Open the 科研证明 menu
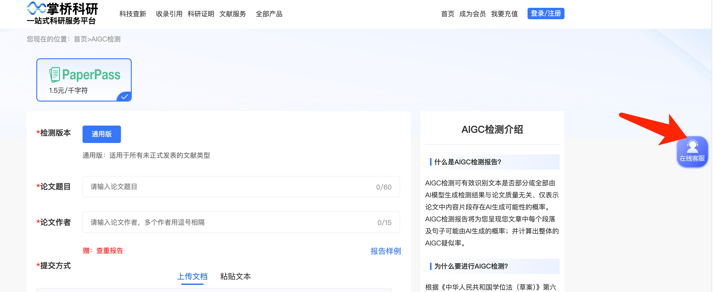Screen dimensions: 713x292 (200, 14)
